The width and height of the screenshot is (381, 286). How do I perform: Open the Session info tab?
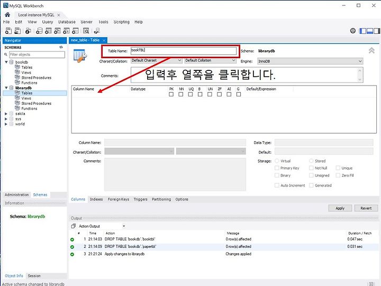(34, 276)
